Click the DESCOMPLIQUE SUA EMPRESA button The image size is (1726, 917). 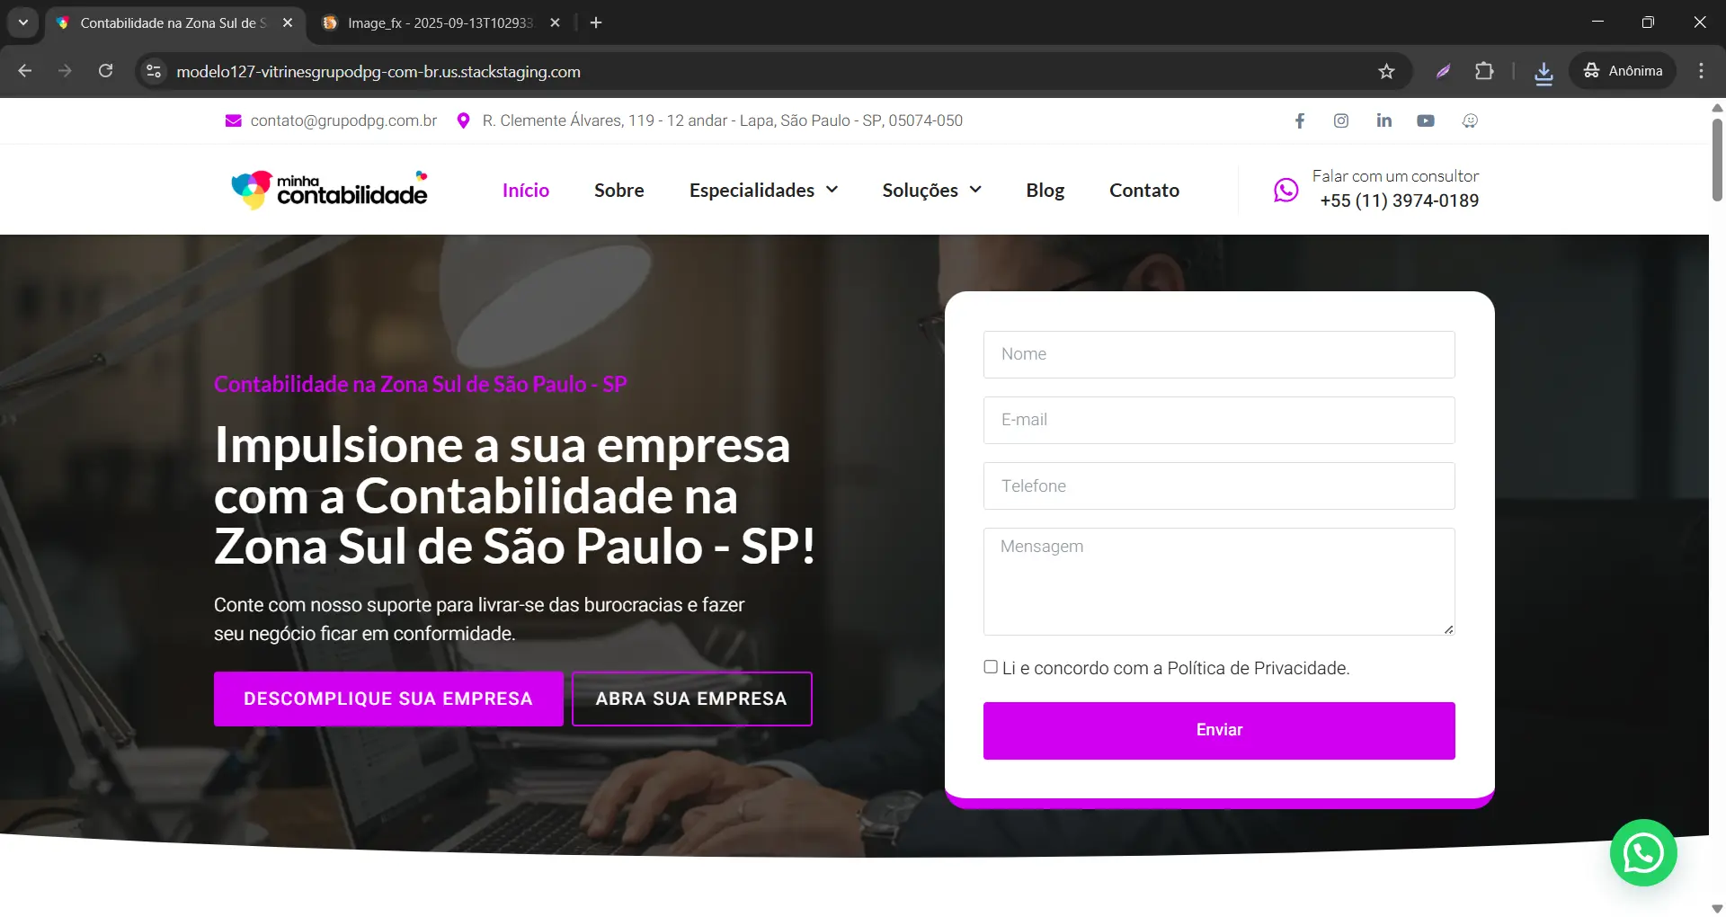click(388, 699)
